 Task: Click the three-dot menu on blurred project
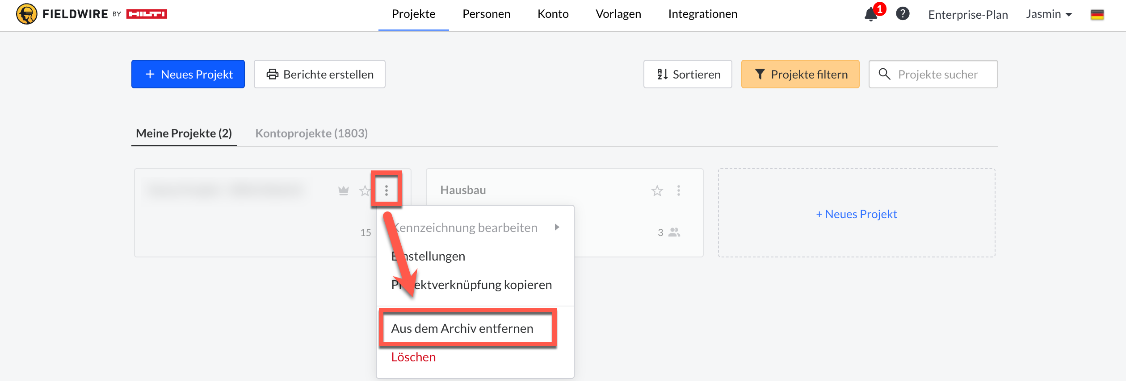click(386, 191)
